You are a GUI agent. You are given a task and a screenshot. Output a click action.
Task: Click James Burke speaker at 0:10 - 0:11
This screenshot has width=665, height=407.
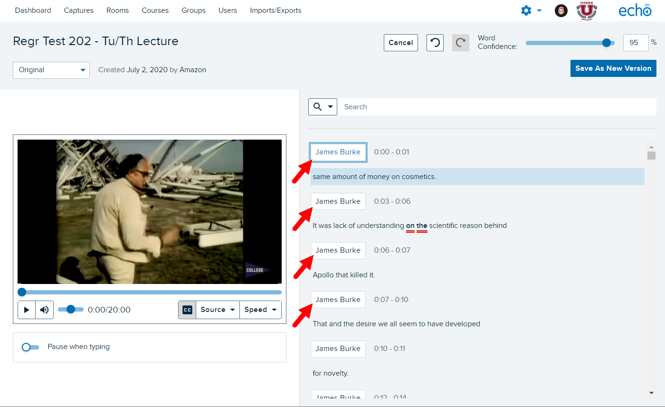click(x=338, y=349)
